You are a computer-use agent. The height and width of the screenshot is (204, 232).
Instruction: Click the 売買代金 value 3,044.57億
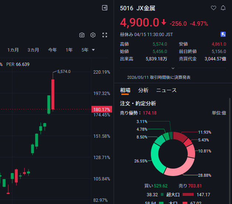[x=215, y=59]
